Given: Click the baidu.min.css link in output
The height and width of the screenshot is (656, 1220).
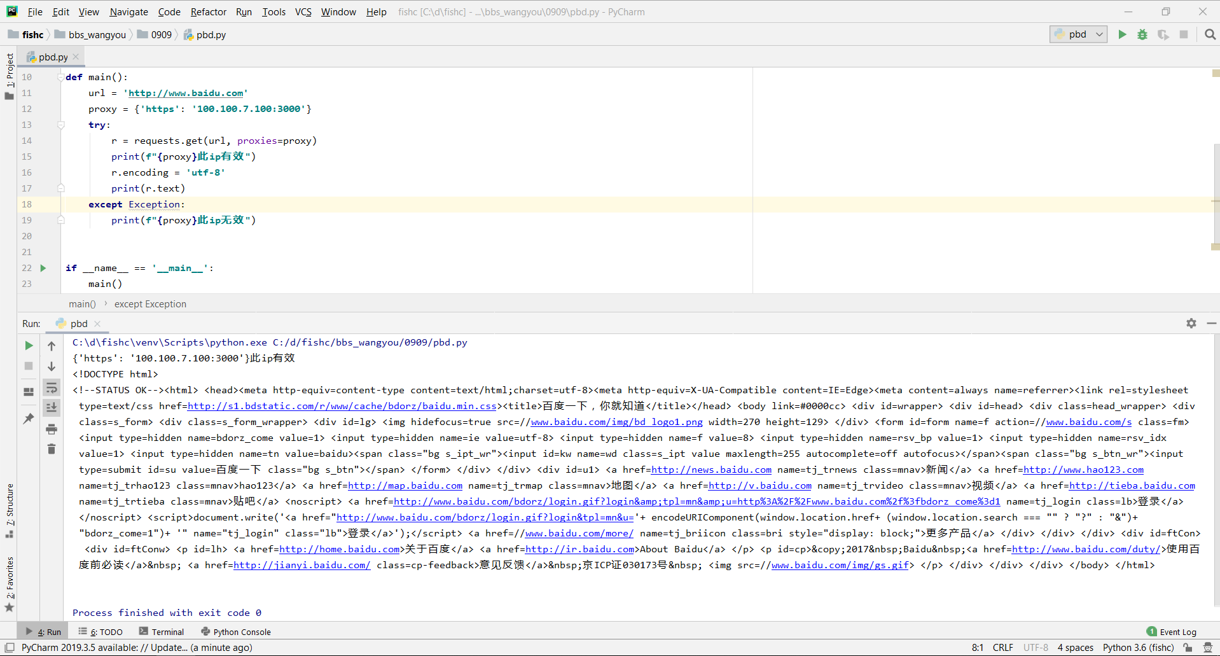Looking at the screenshot, I should tap(342, 406).
